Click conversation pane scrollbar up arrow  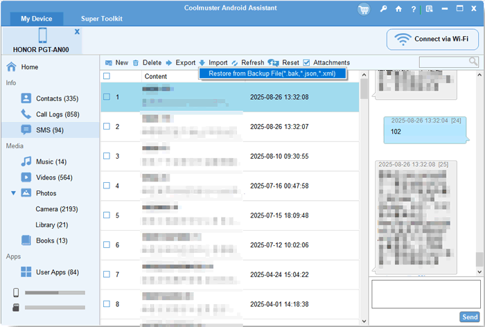479,75
